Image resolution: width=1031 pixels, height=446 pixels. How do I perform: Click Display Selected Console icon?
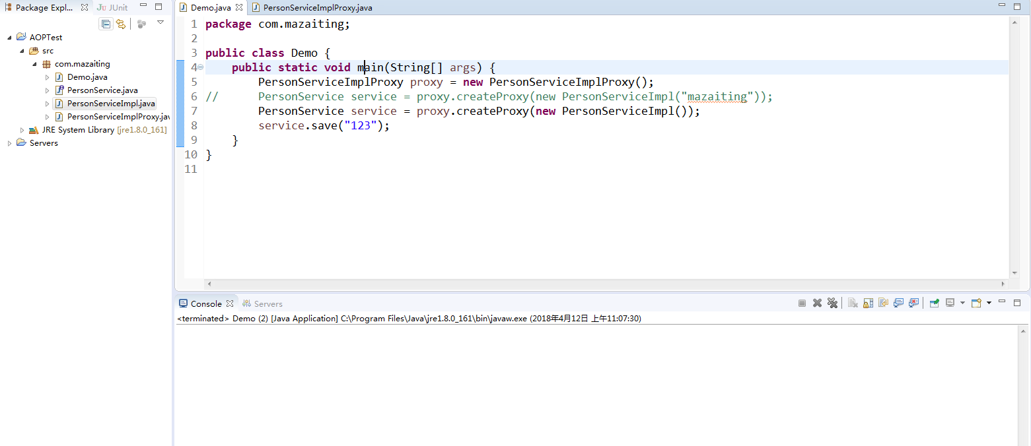tap(950, 303)
